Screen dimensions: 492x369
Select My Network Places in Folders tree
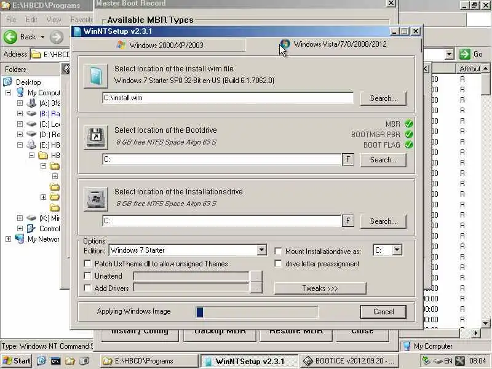43,239
